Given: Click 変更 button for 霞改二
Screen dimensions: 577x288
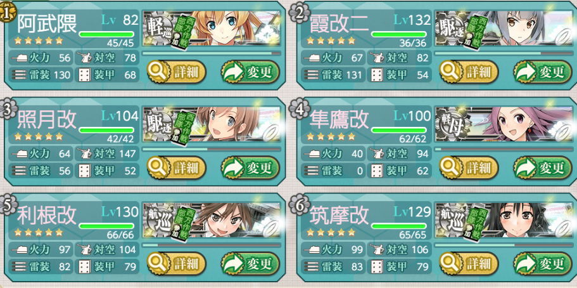Looking at the screenshot, I should tap(542, 72).
